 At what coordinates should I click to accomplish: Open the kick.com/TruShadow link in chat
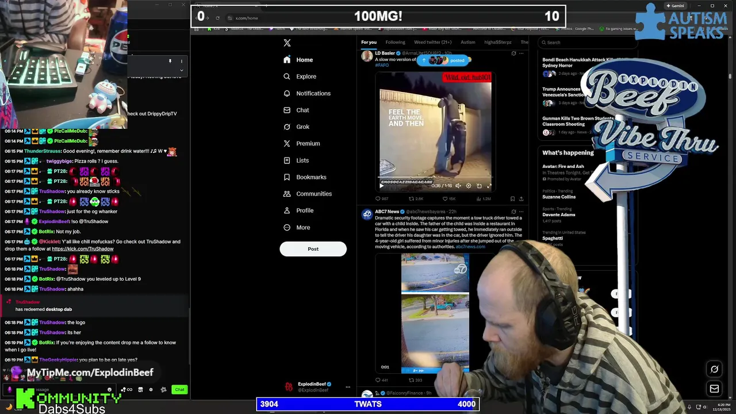click(83, 249)
